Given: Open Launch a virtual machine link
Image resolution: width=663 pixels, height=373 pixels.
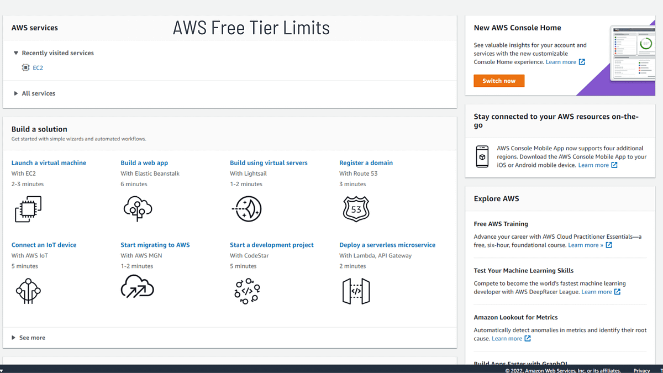Looking at the screenshot, I should 49,163.
